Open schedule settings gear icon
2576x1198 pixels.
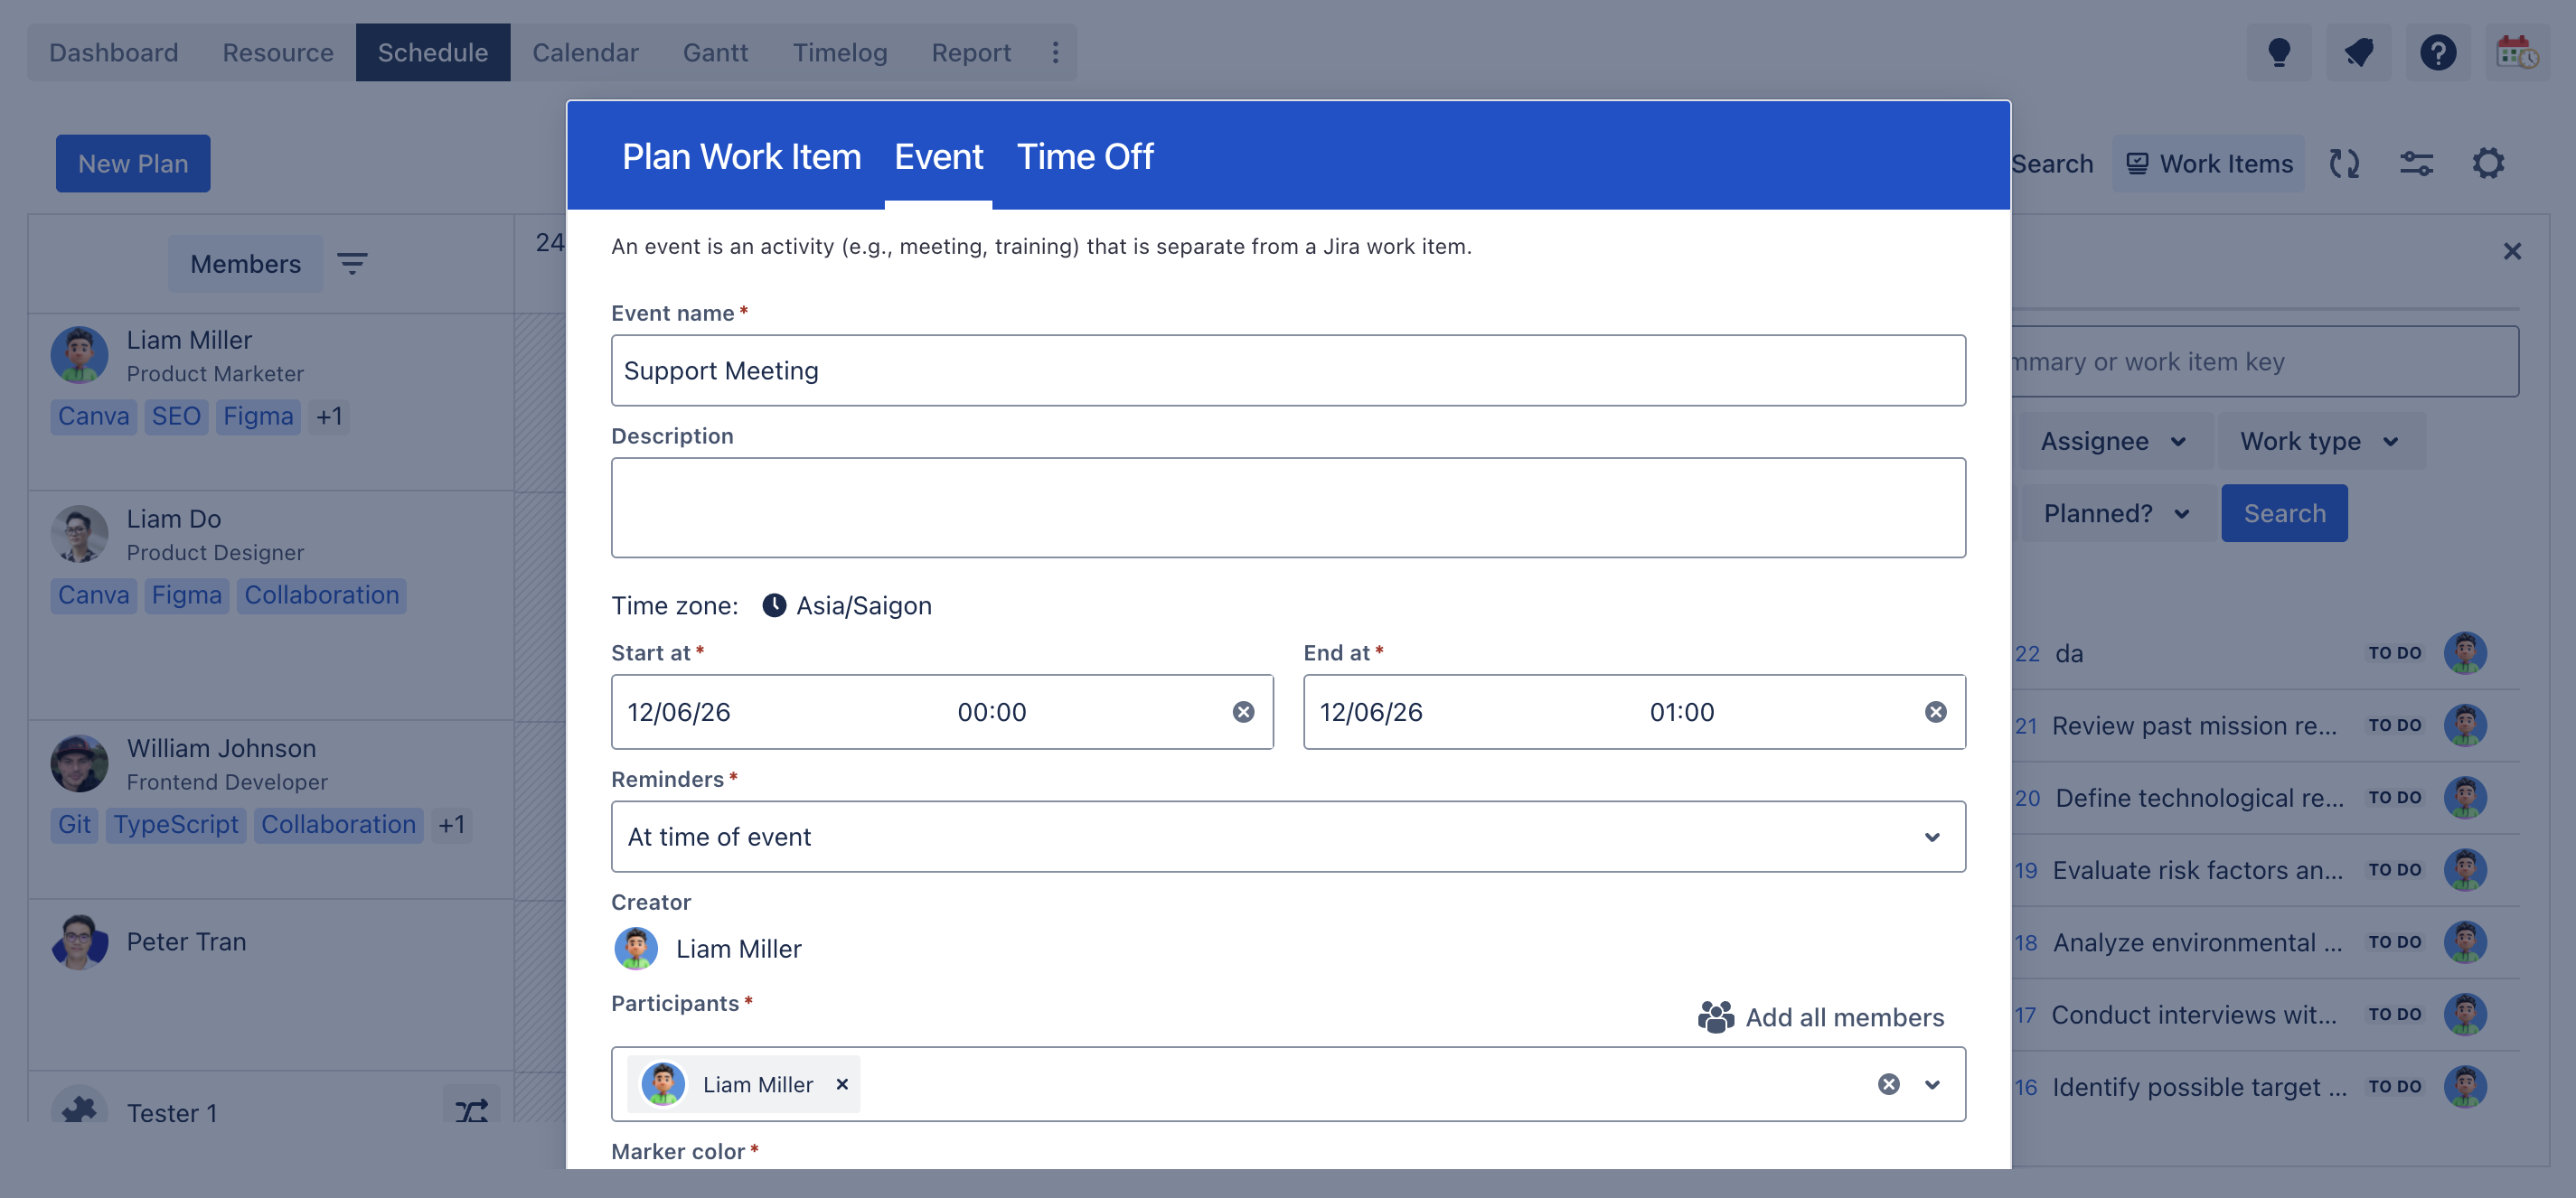(x=2488, y=163)
